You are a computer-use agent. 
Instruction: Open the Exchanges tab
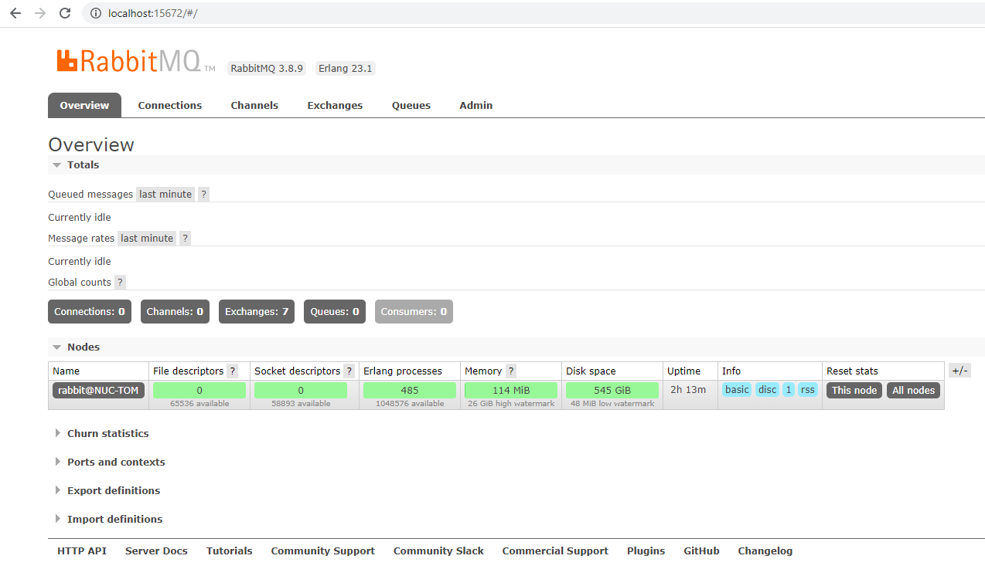point(335,106)
